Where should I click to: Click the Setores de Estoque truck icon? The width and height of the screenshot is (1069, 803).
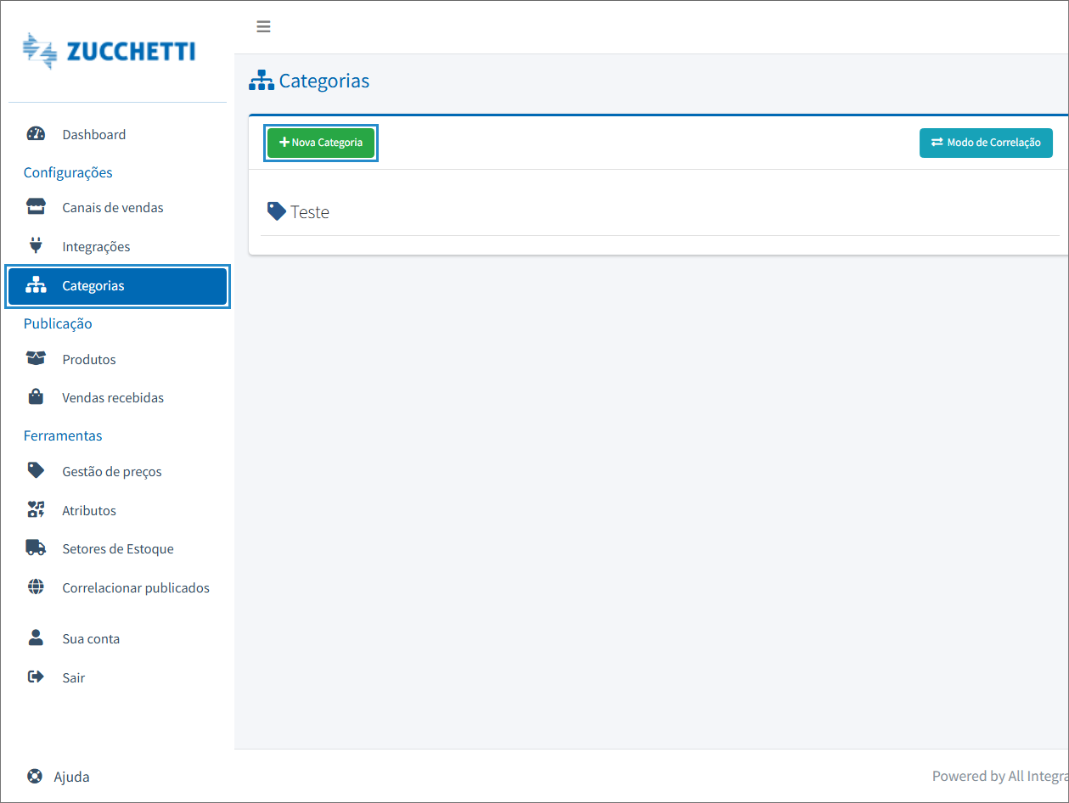tap(36, 548)
